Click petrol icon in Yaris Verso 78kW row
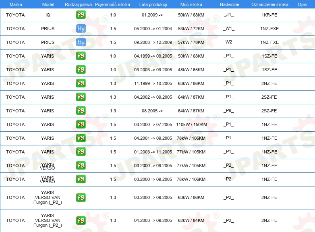The image size is (315, 232). [x=81, y=179]
